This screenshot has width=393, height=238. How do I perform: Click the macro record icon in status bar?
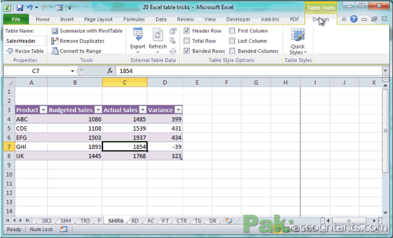pos(64,229)
